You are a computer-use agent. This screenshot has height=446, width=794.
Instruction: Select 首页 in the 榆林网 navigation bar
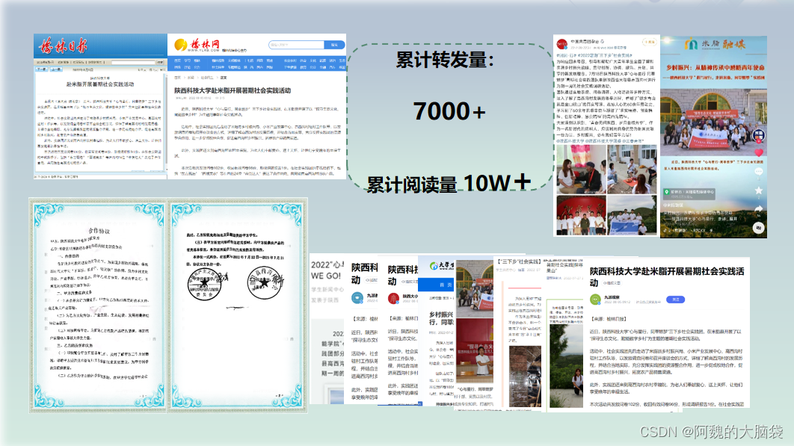(179, 61)
